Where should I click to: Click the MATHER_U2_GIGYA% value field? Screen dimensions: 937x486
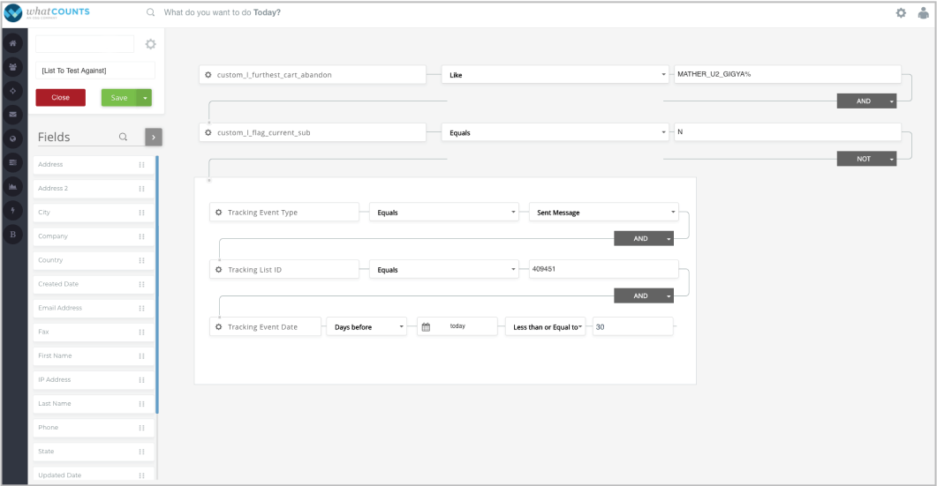[786, 74]
